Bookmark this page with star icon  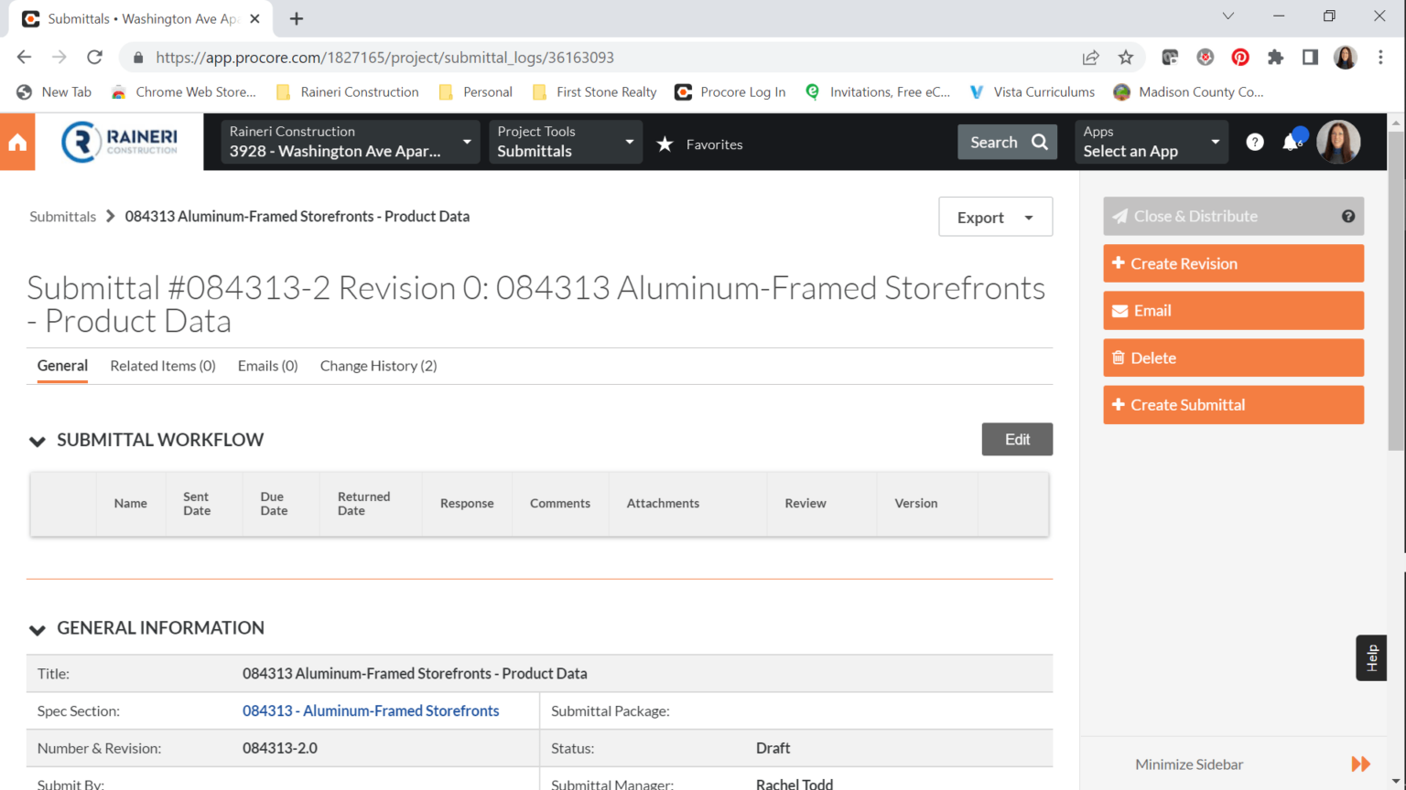pos(1126,58)
